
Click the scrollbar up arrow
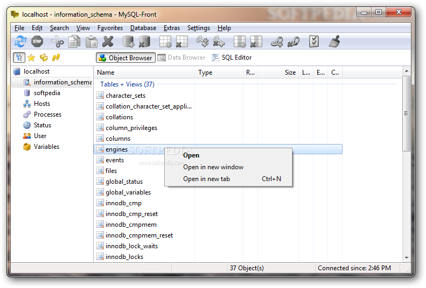coord(407,71)
